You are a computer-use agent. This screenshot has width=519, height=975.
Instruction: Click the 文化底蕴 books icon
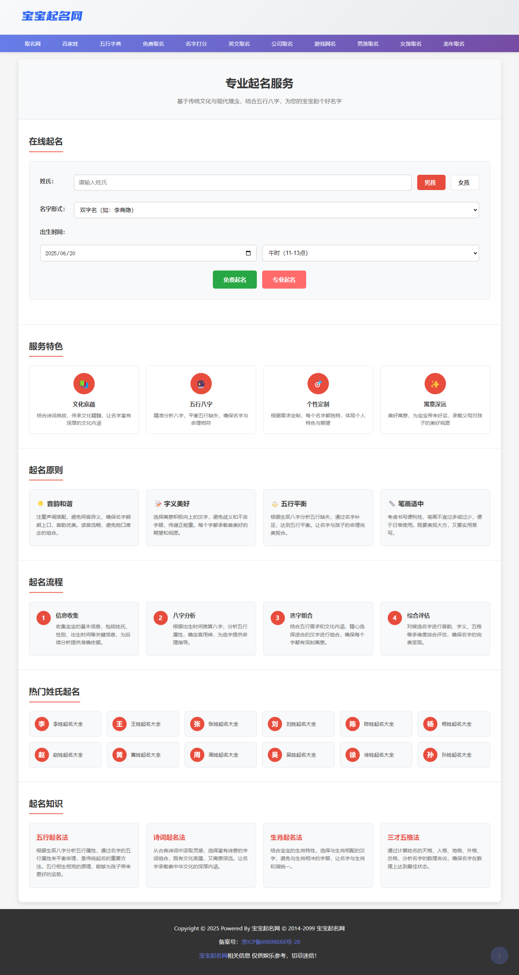pyautogui.click(x=84, y=384)
